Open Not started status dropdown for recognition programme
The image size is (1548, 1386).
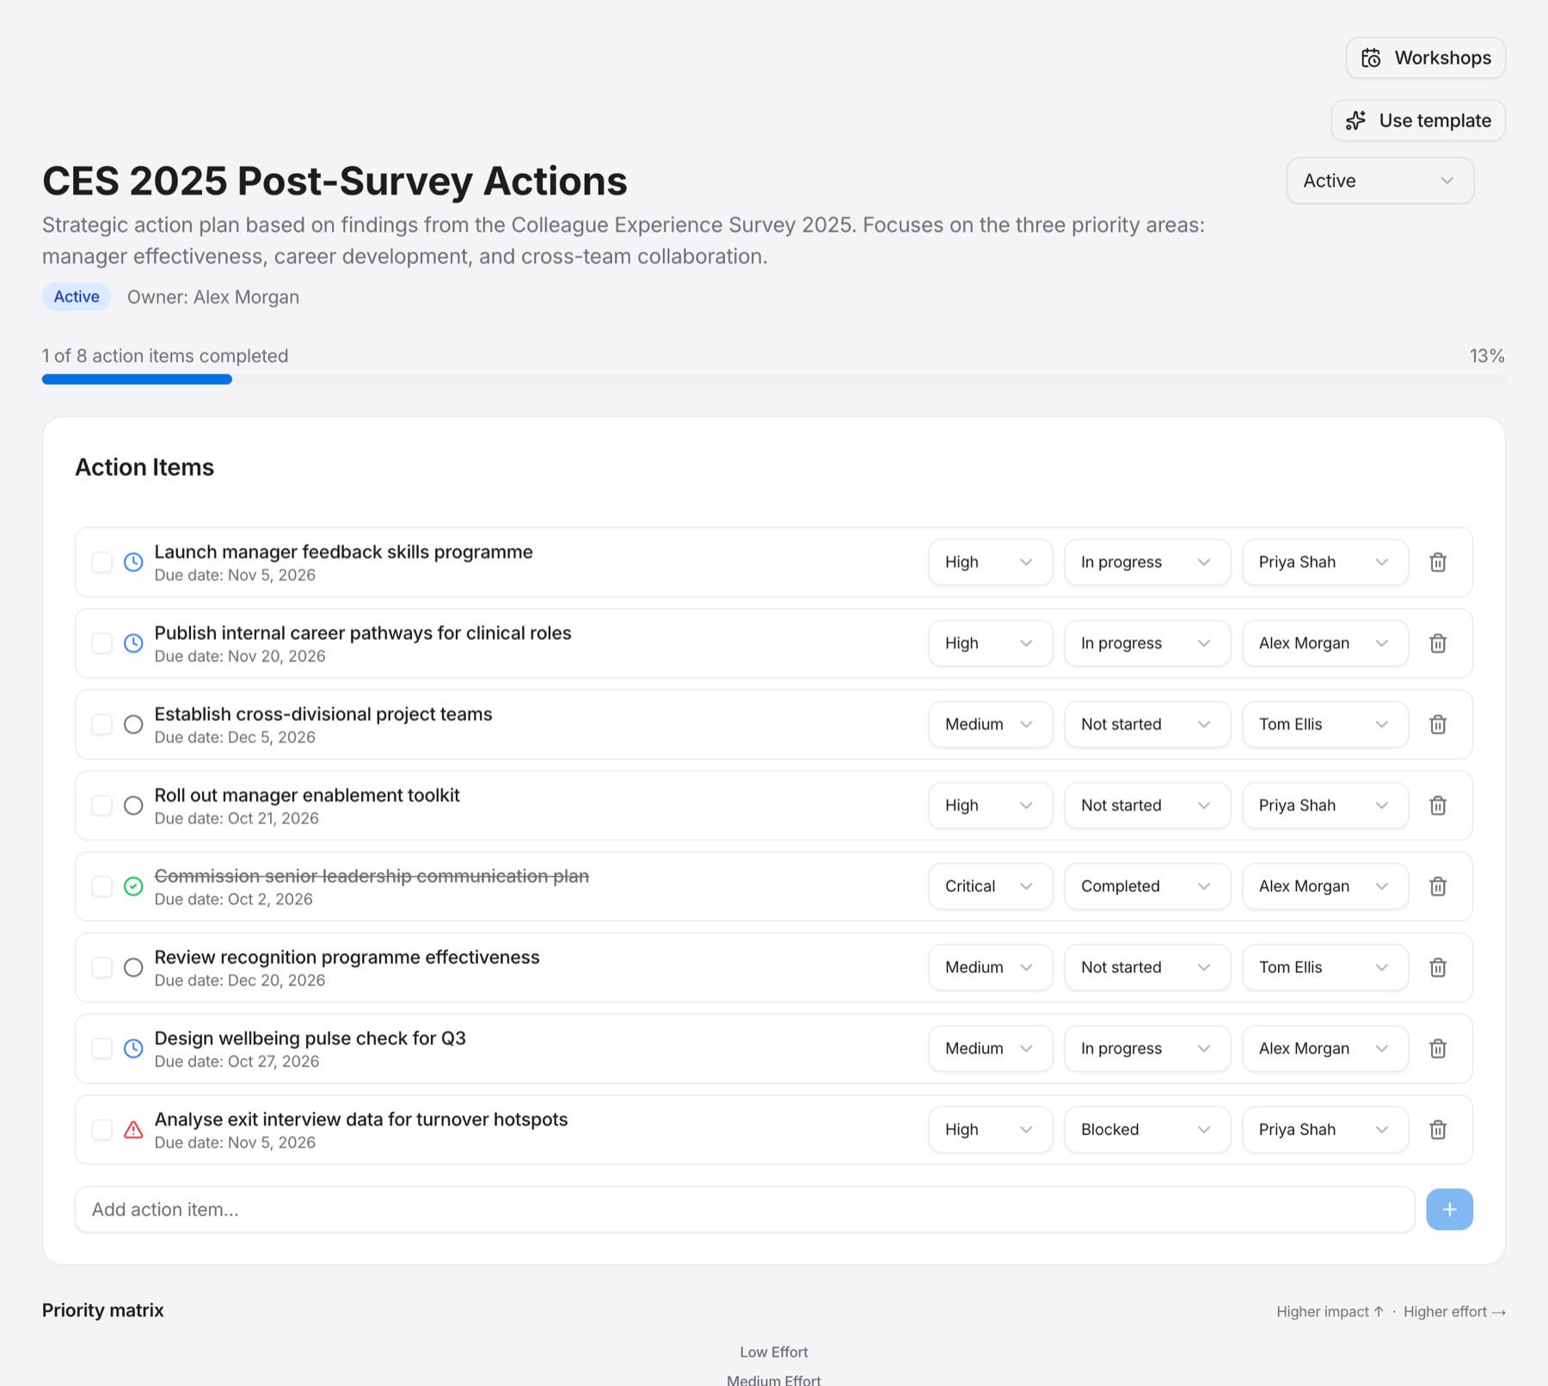point(1146,968)
